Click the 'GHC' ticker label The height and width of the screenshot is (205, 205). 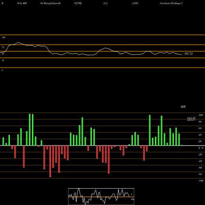tap(135, 3)
